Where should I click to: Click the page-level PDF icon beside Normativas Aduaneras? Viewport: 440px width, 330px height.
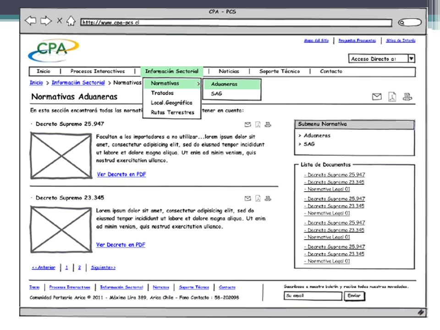392,97
